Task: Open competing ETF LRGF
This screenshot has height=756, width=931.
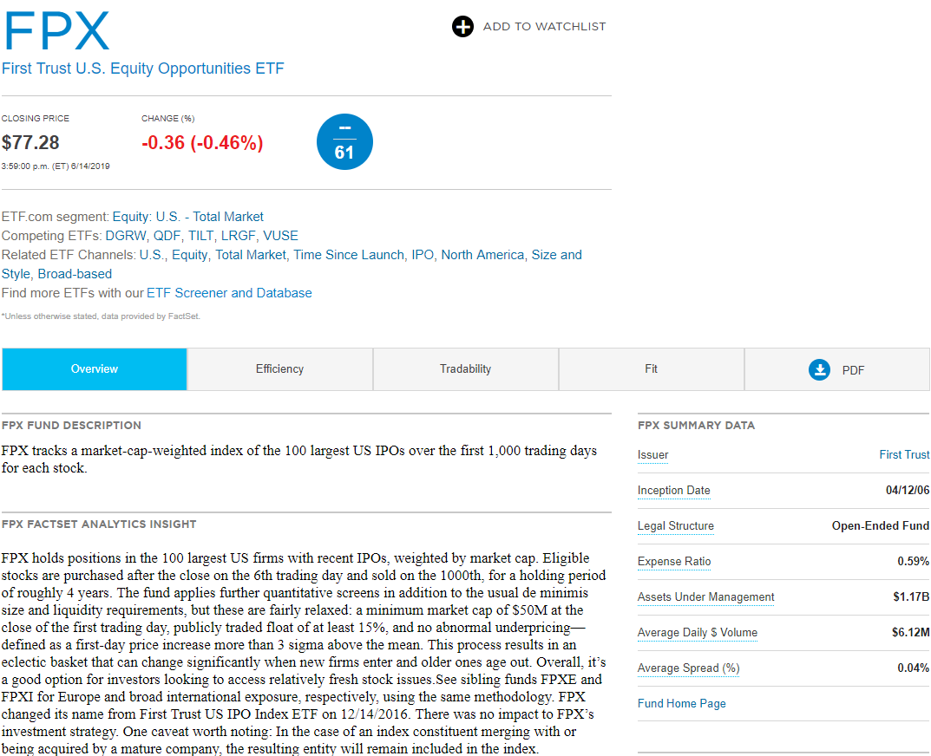Action: click(x=238, y=236)
